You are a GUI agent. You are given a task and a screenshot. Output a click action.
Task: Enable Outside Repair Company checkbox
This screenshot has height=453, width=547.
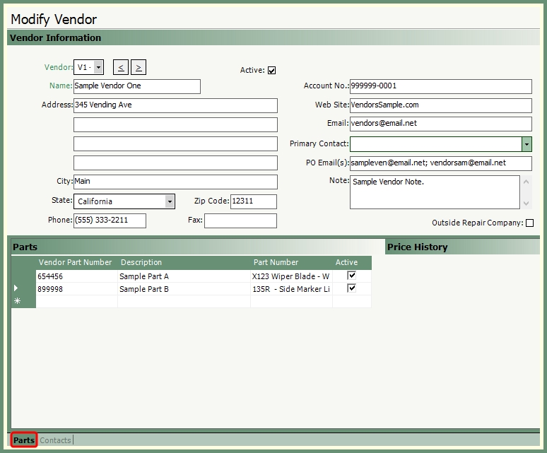(x=529, y=223)
